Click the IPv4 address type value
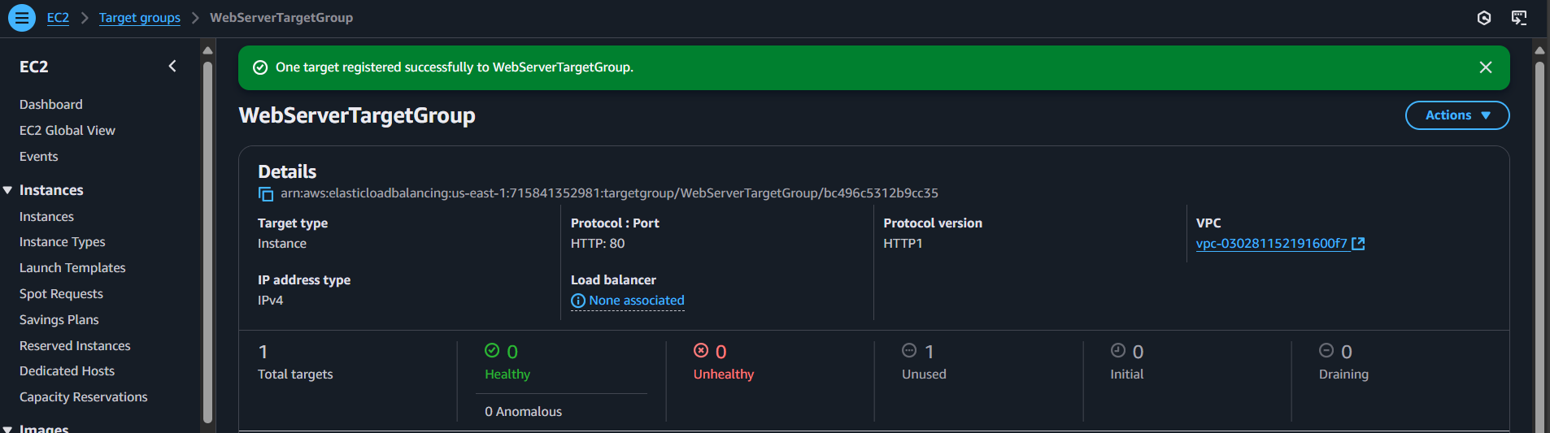This screenshot has height=433, width=1550. (271, 301)
